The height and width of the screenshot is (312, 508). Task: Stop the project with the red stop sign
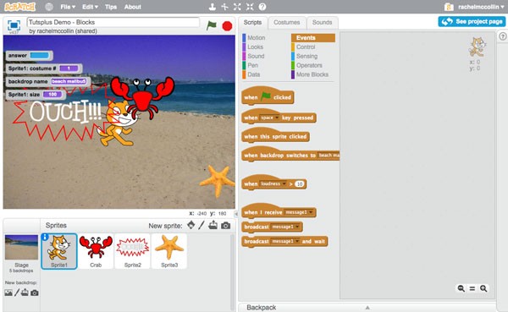(227, 26)
